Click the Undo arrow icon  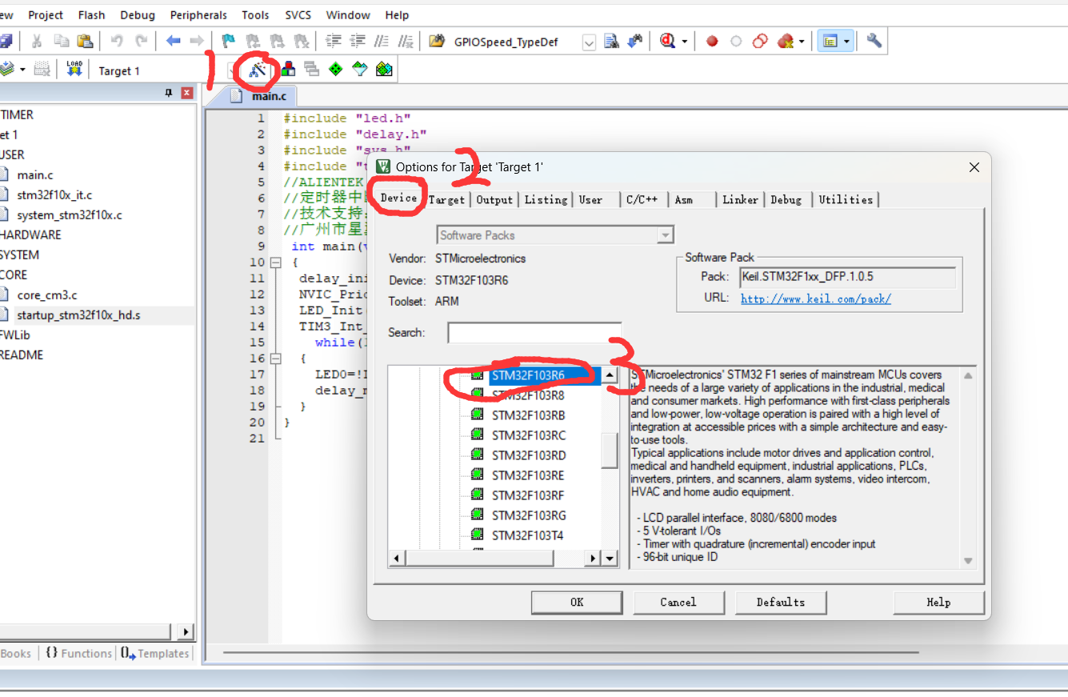118,41
